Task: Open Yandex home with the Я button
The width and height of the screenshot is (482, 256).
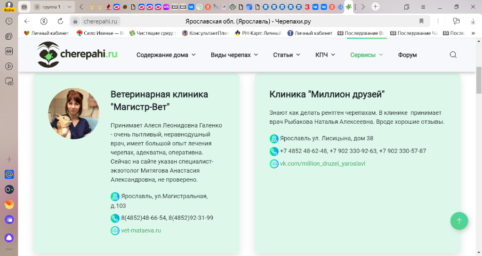Action: (44, 21)
